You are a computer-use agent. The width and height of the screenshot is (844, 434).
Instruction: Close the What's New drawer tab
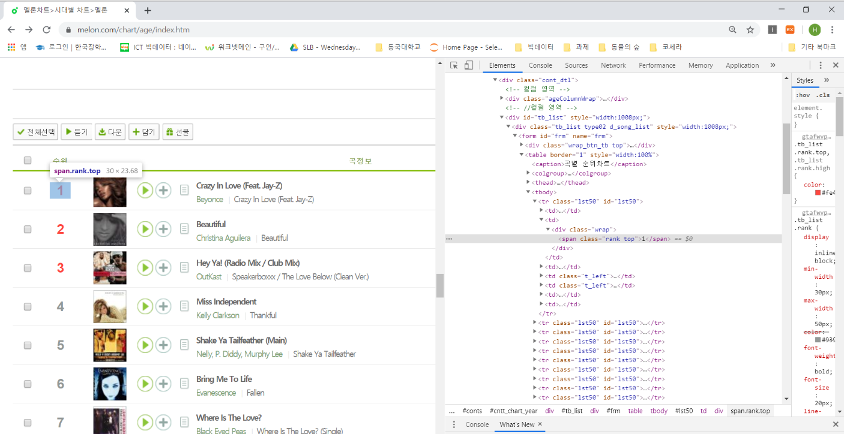(540, 424)
